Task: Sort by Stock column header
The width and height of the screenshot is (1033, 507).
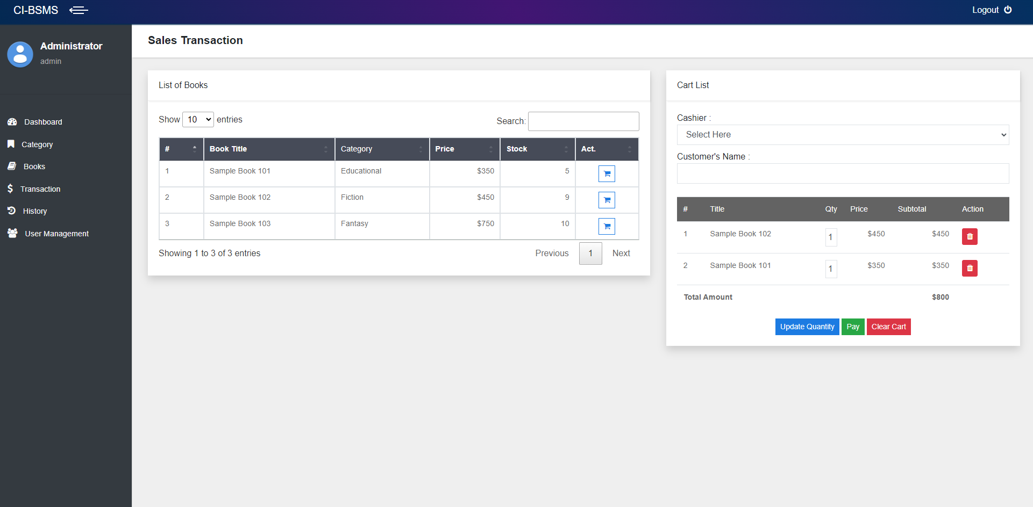Action: point(538,149)
